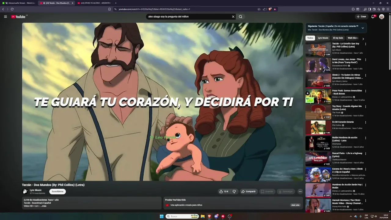Open thumbnail of Tarzán - Lo Extraño Que Soy
This screenshot has height=220, width=391.
(x=318, y=49)
